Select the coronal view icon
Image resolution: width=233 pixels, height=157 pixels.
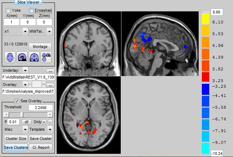tap(34, 57)
